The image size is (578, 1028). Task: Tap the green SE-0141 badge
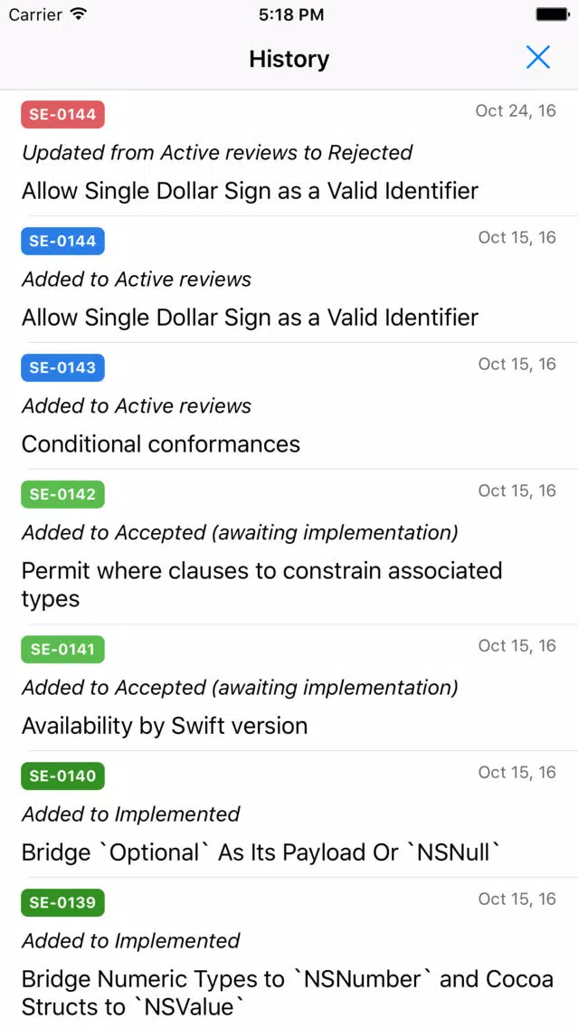63,650
